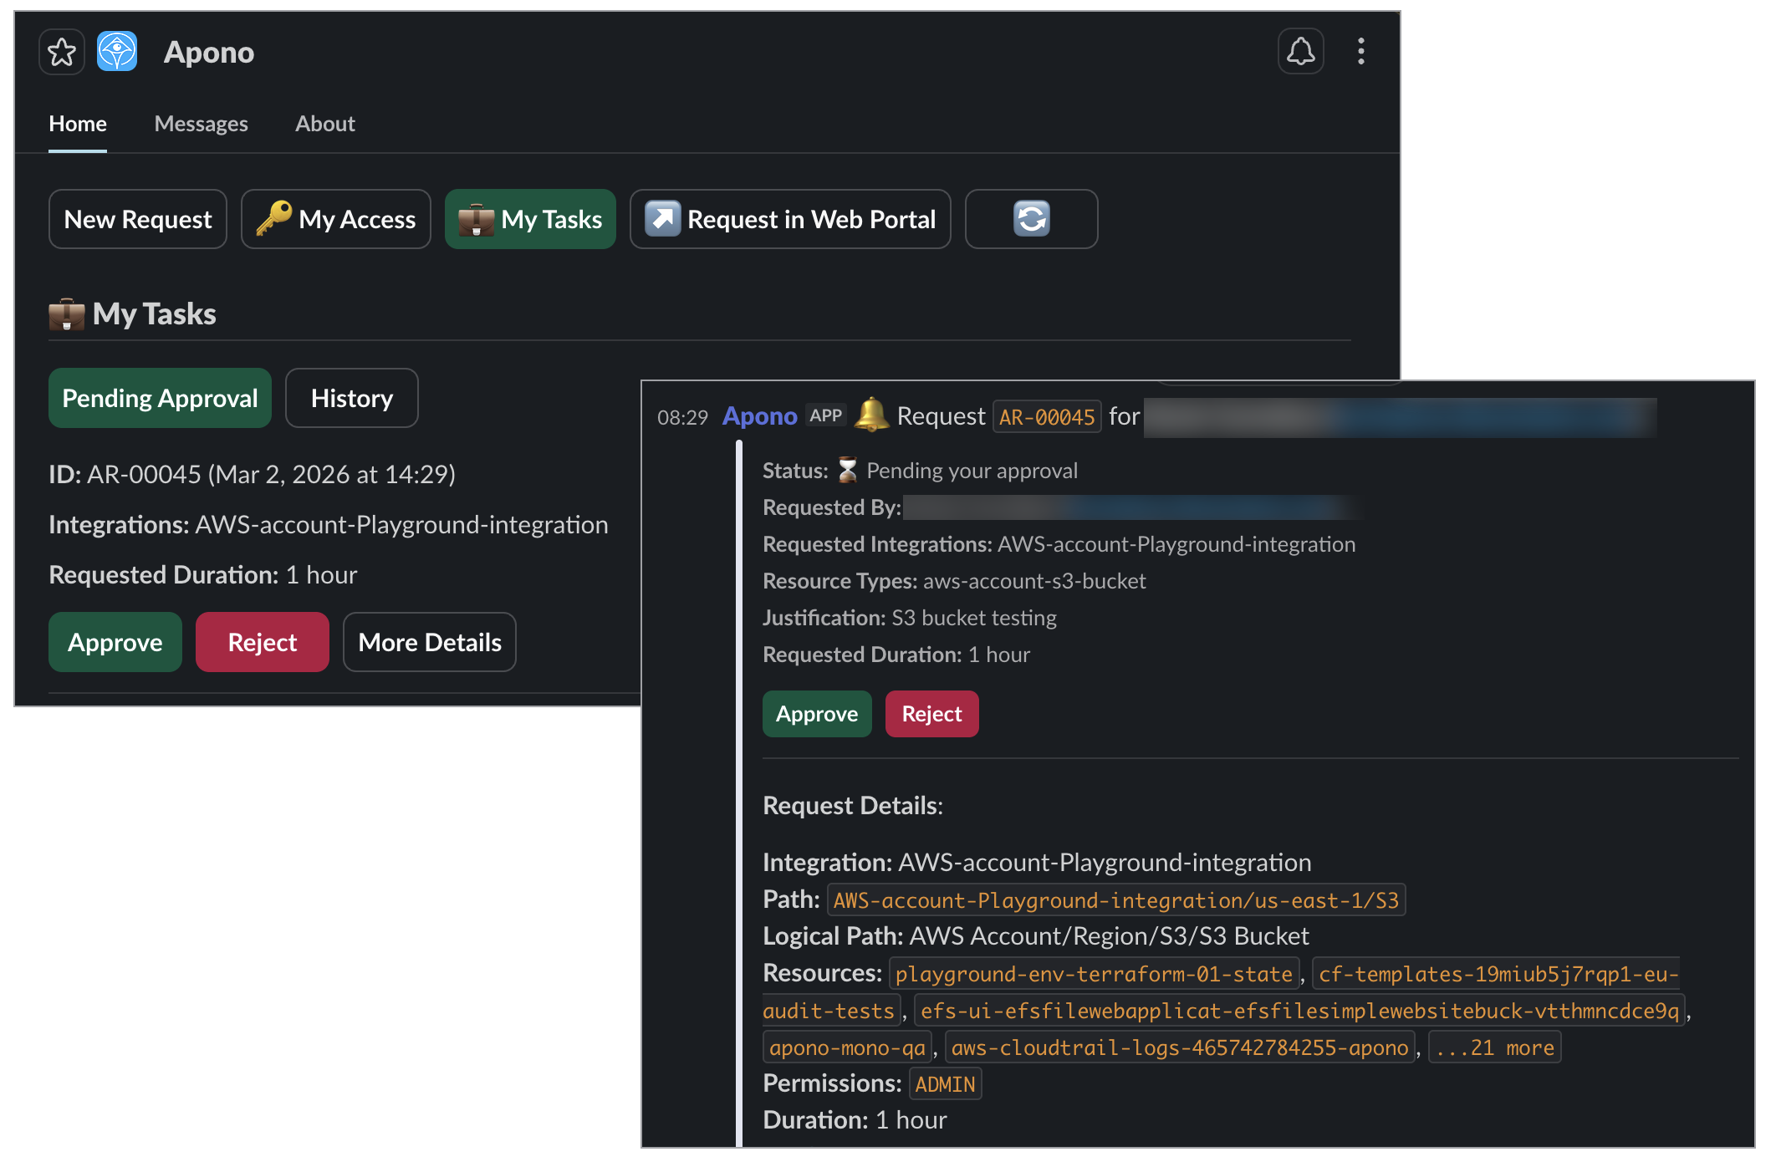
Task: Start a New Request
Action: coord(138,219)
